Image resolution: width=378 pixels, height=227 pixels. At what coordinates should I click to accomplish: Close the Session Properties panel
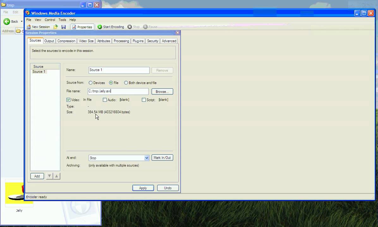pyautogui.click(x=178, y=32)
